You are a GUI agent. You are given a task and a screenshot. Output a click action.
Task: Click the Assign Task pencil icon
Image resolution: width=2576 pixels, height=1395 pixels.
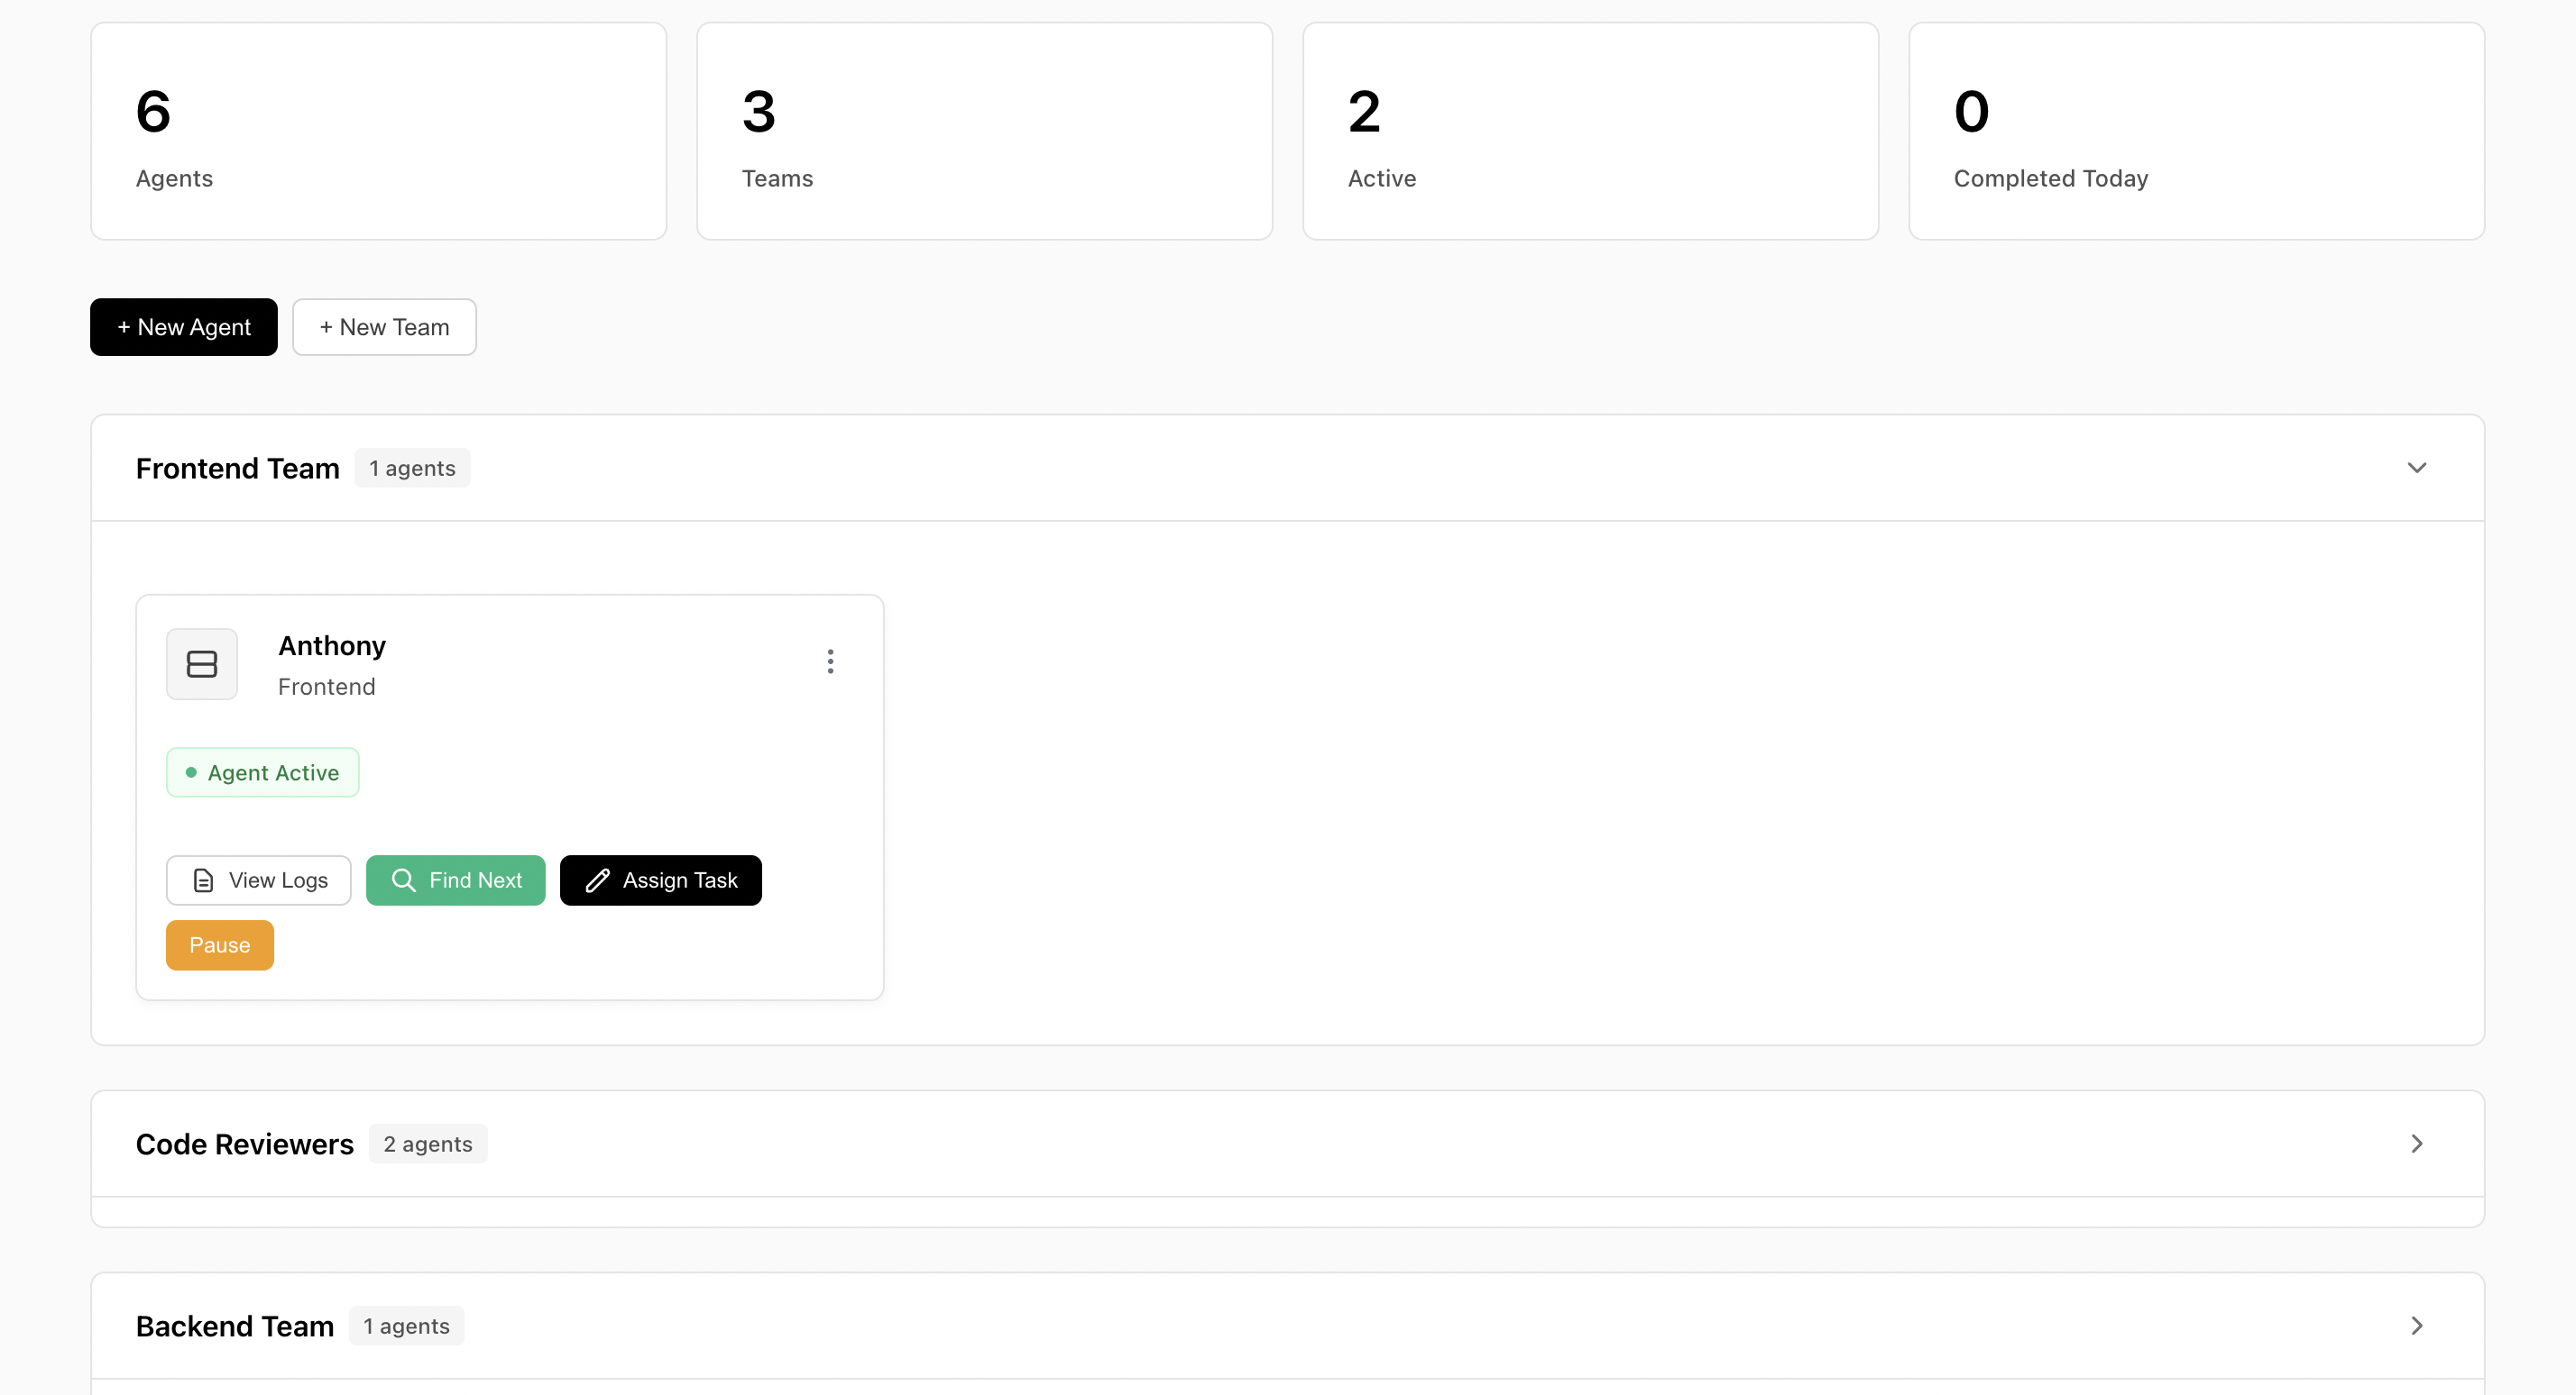[x=597, y=880]
